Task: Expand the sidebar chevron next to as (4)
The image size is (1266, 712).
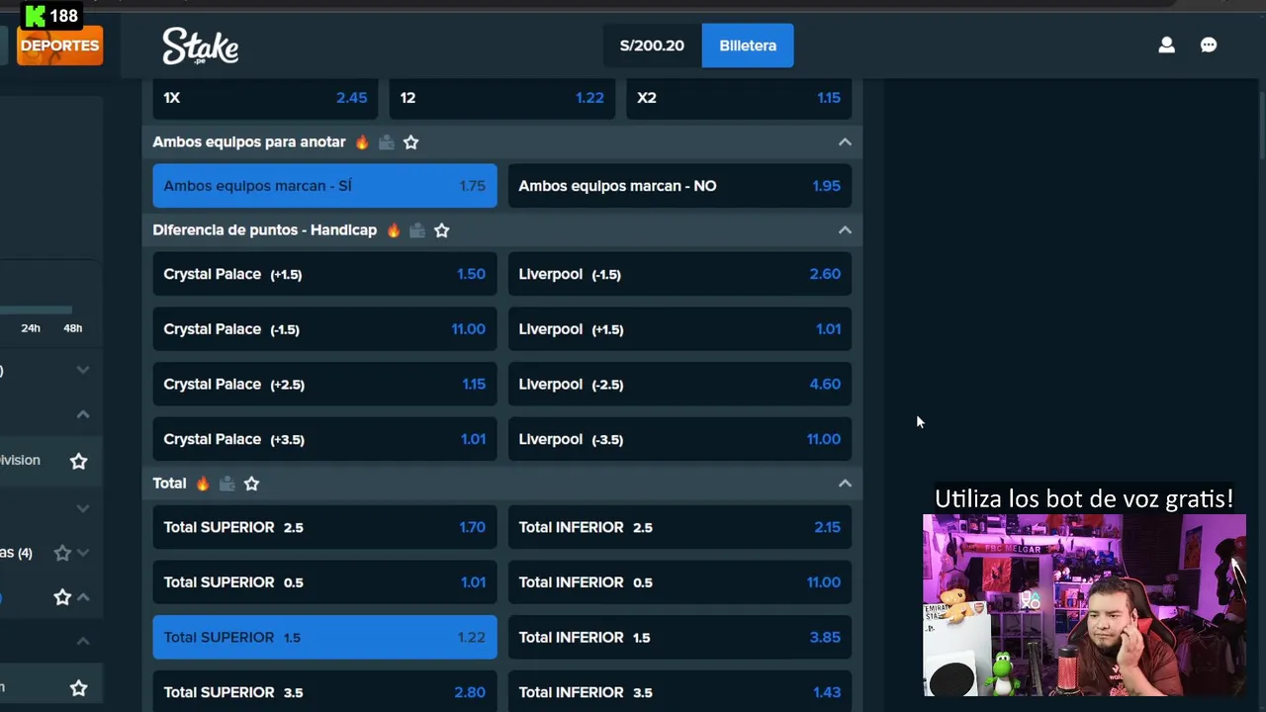Action: [x=83, y=553]
